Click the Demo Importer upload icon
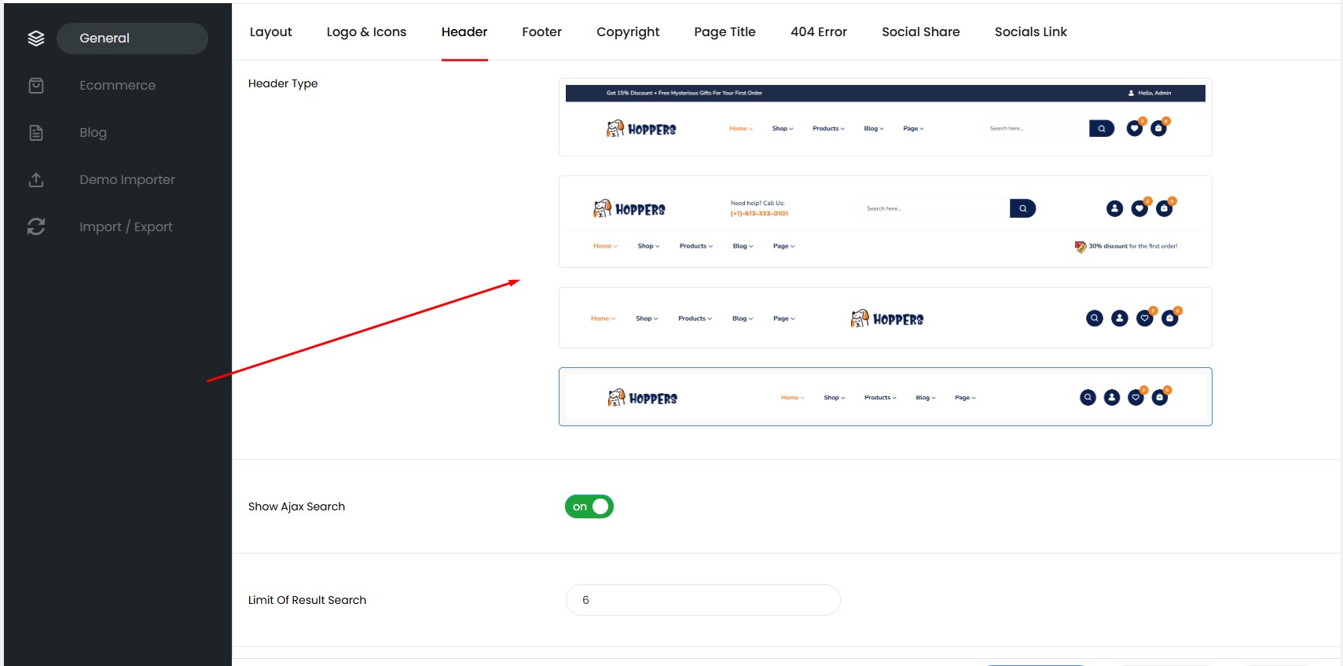Screen dimensions: 1343x666 tap(36, 180)
